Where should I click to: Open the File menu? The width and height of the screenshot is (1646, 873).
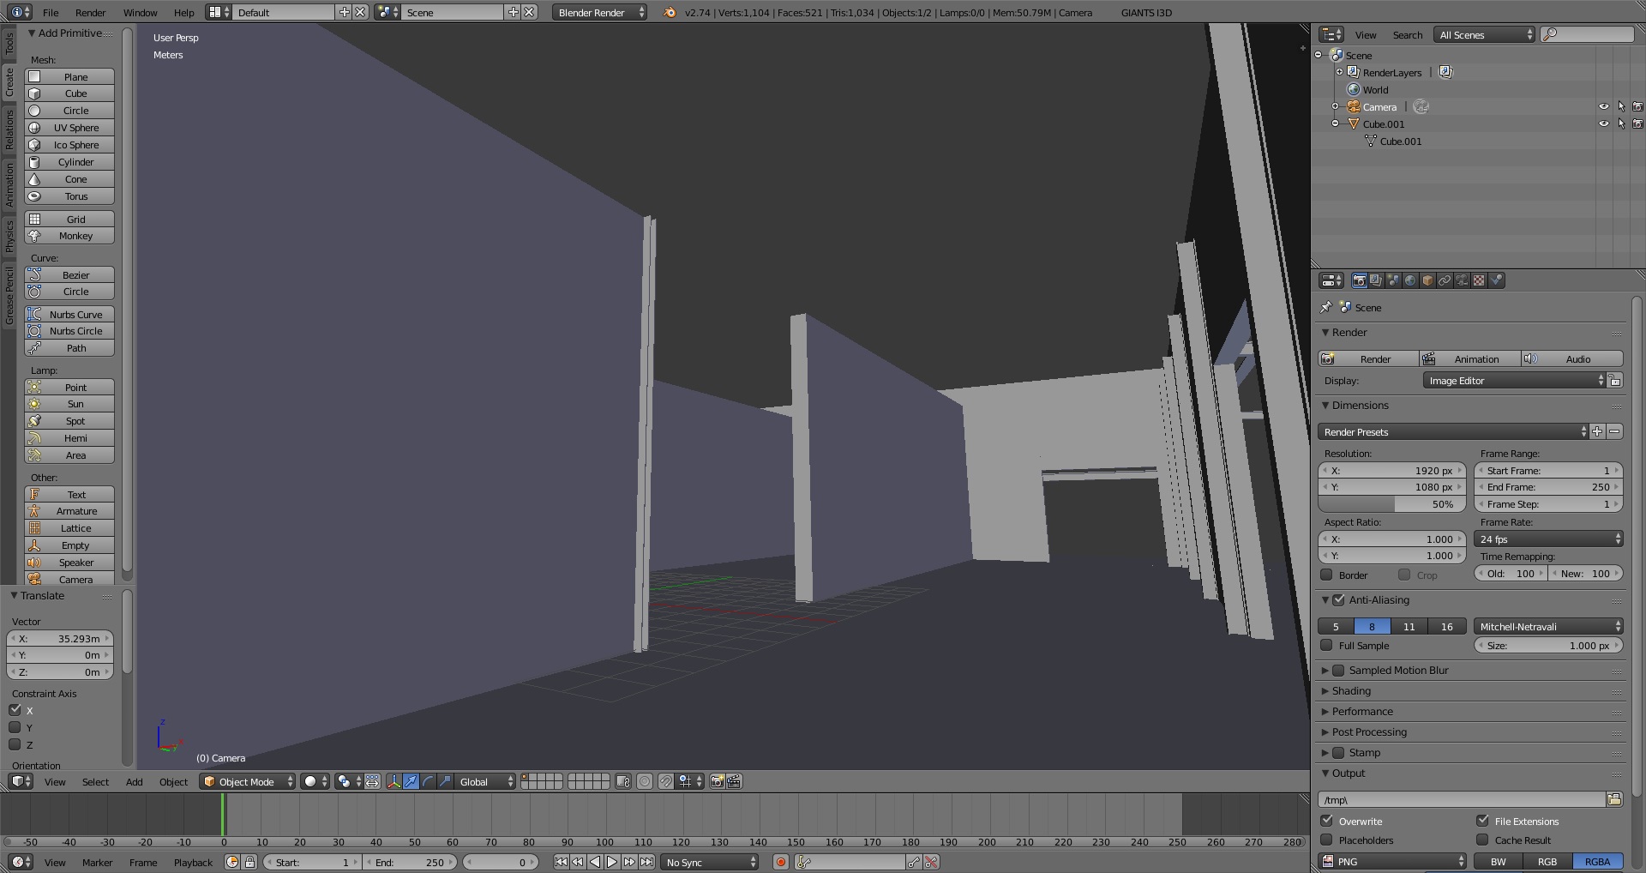pos(51,12)
